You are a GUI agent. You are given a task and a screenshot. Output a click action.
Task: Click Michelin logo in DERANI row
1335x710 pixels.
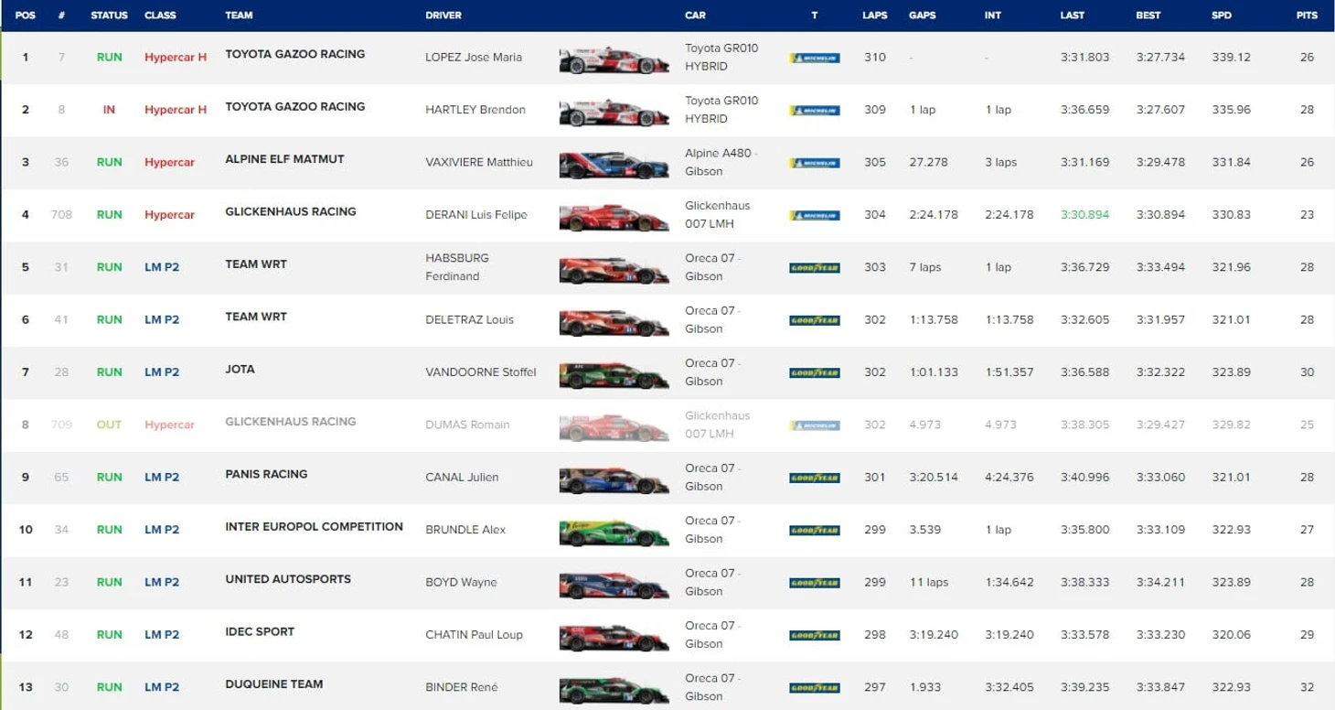[814, 215]
